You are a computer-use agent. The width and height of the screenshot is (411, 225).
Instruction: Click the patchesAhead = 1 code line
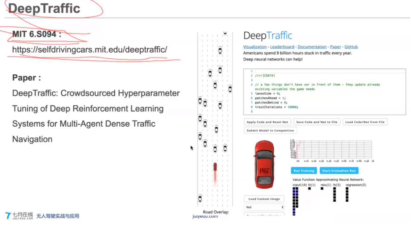click(x=270, y=98)
